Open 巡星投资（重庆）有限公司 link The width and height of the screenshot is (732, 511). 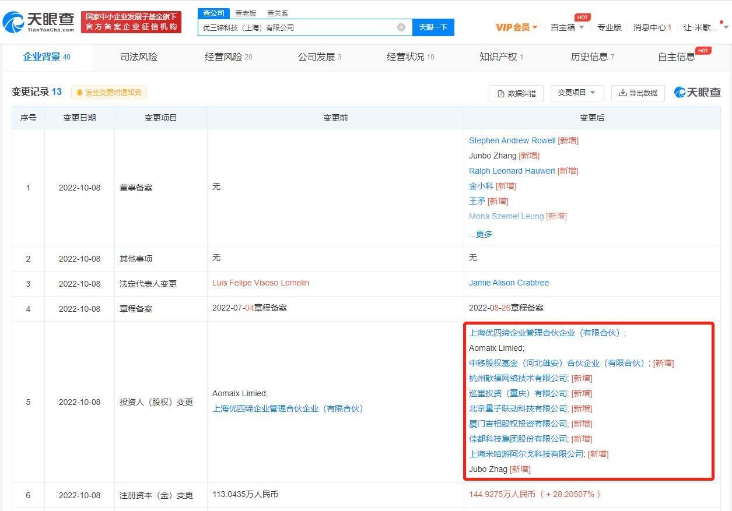pos(518,393)
